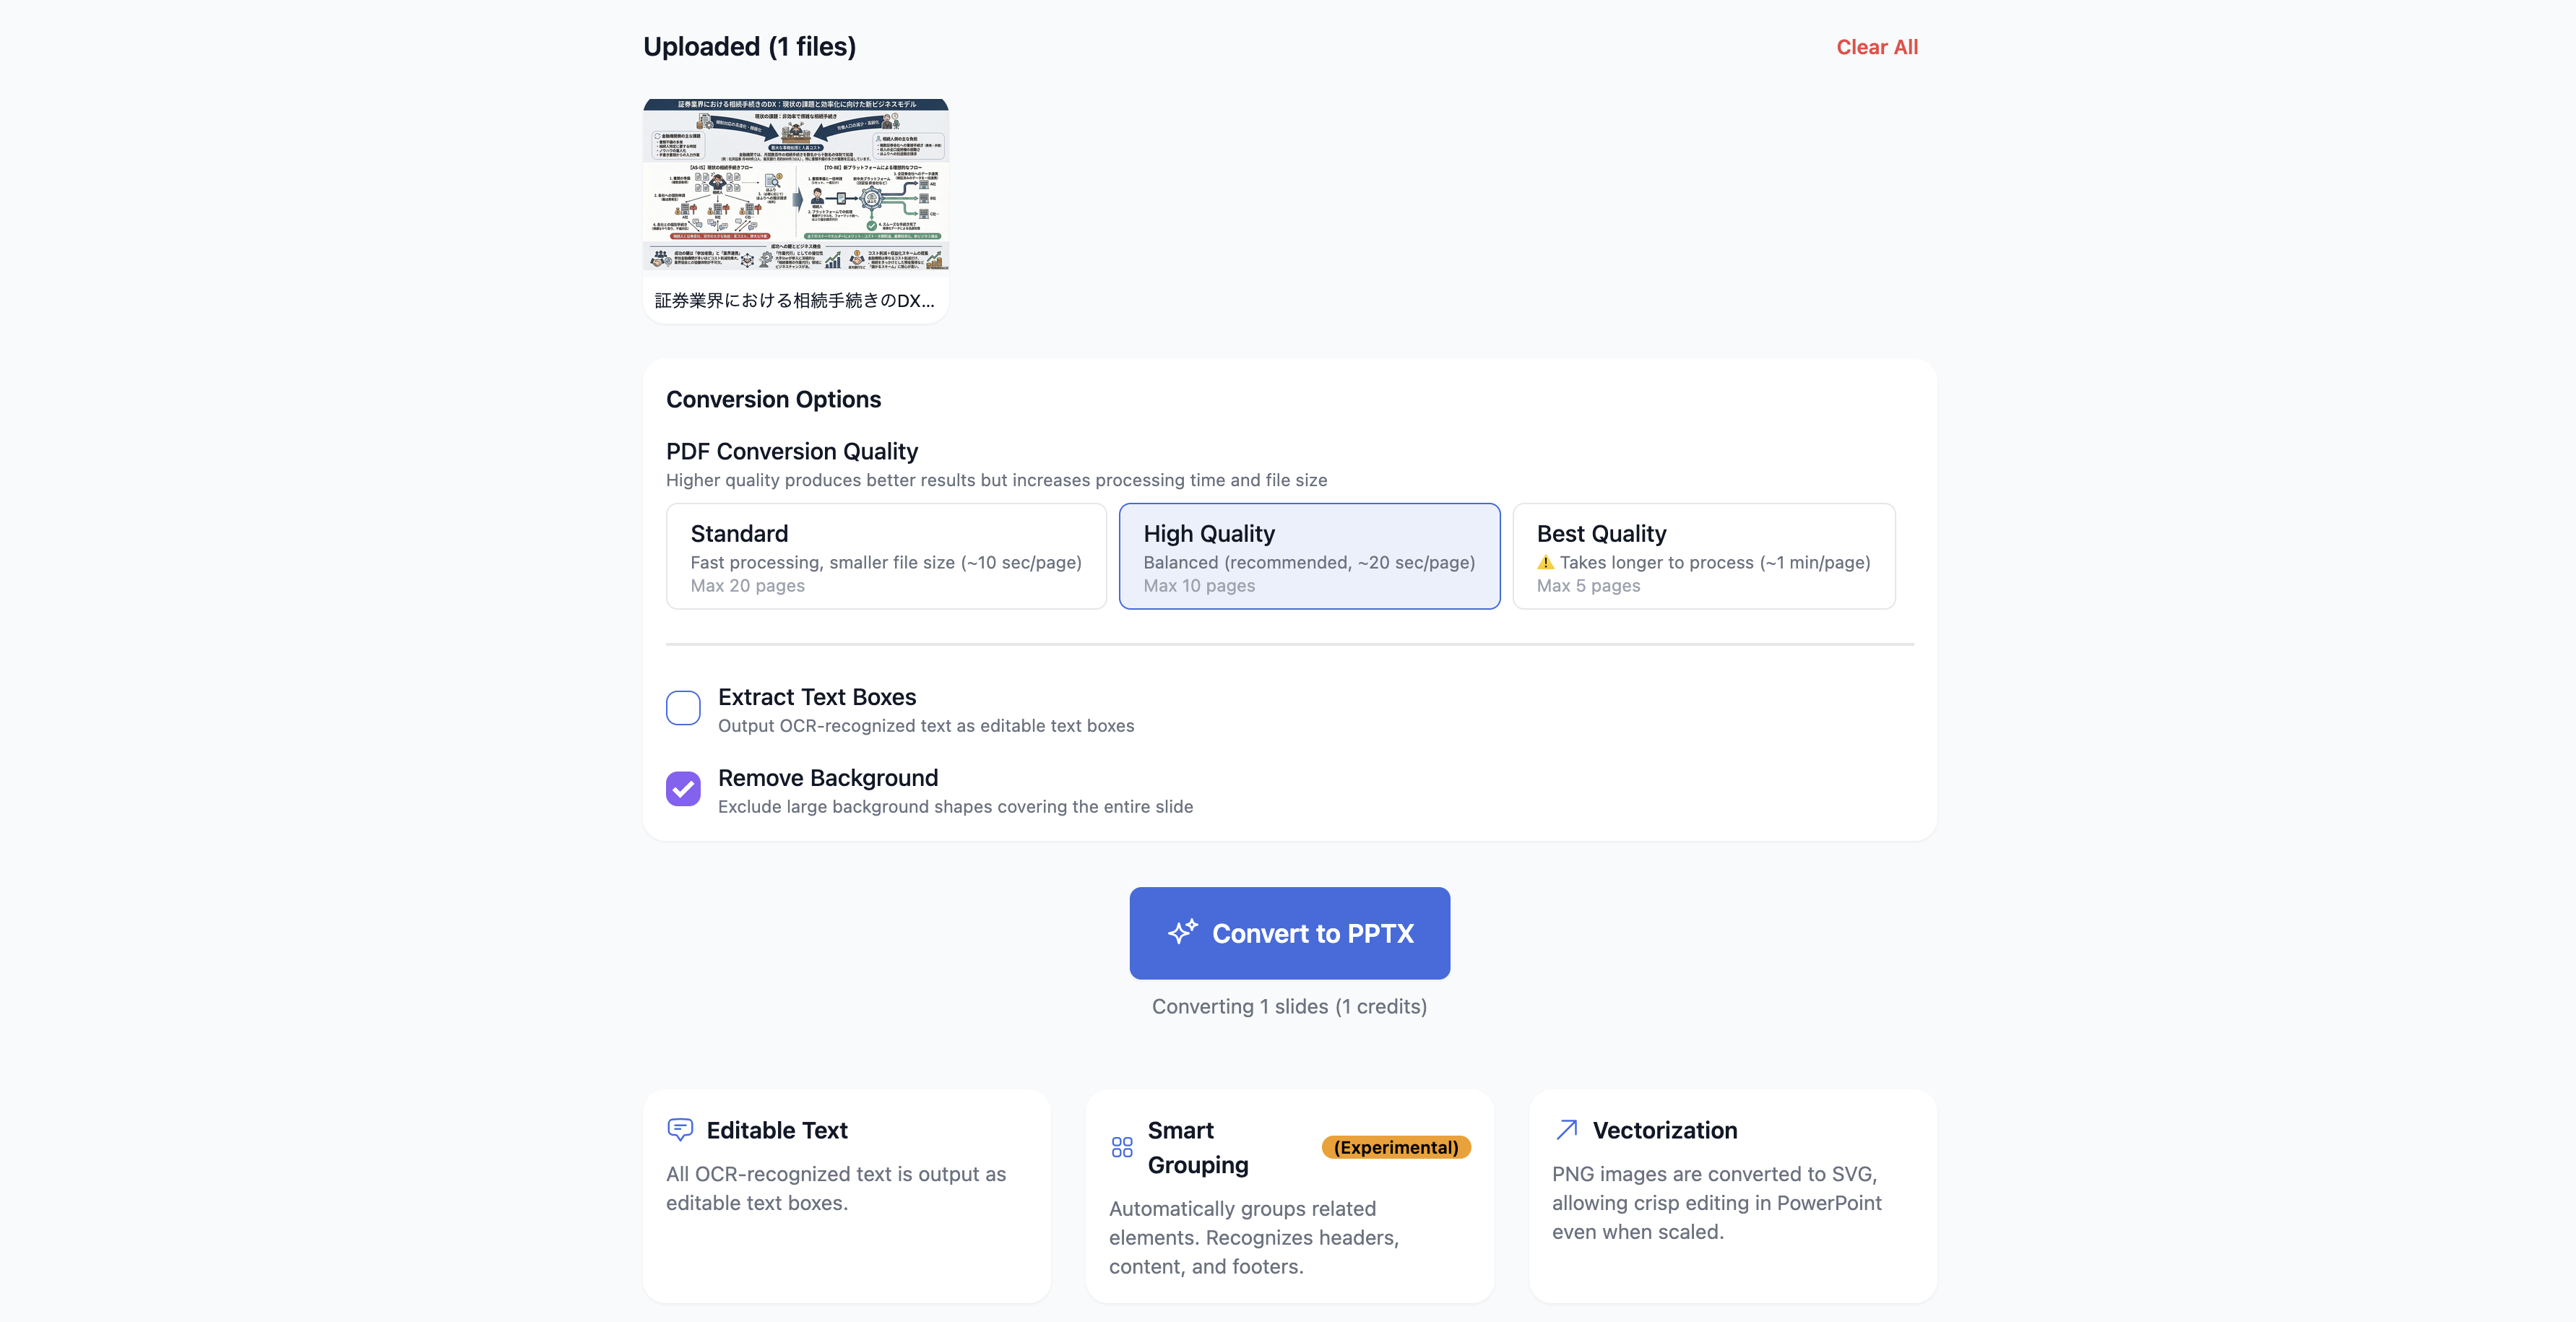Image resolution: width=2576 pixels, height=1322 pixels.
Task: Open the uploaded 証券業界 slide thumbnail
Action: [x=796, y=185]
